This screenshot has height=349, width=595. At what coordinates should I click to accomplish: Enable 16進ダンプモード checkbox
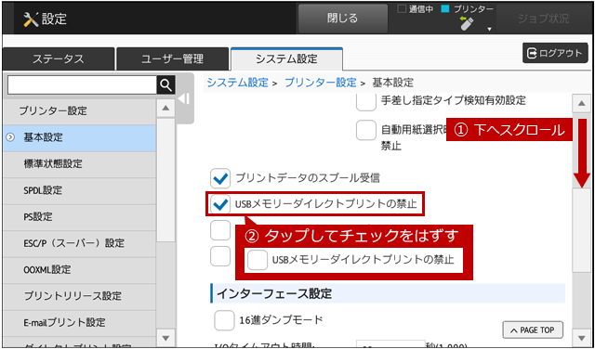(224, 320)
